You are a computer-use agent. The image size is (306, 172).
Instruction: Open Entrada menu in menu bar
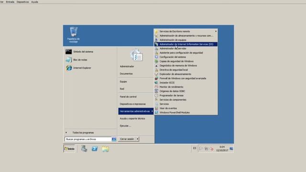coord(10,2)
